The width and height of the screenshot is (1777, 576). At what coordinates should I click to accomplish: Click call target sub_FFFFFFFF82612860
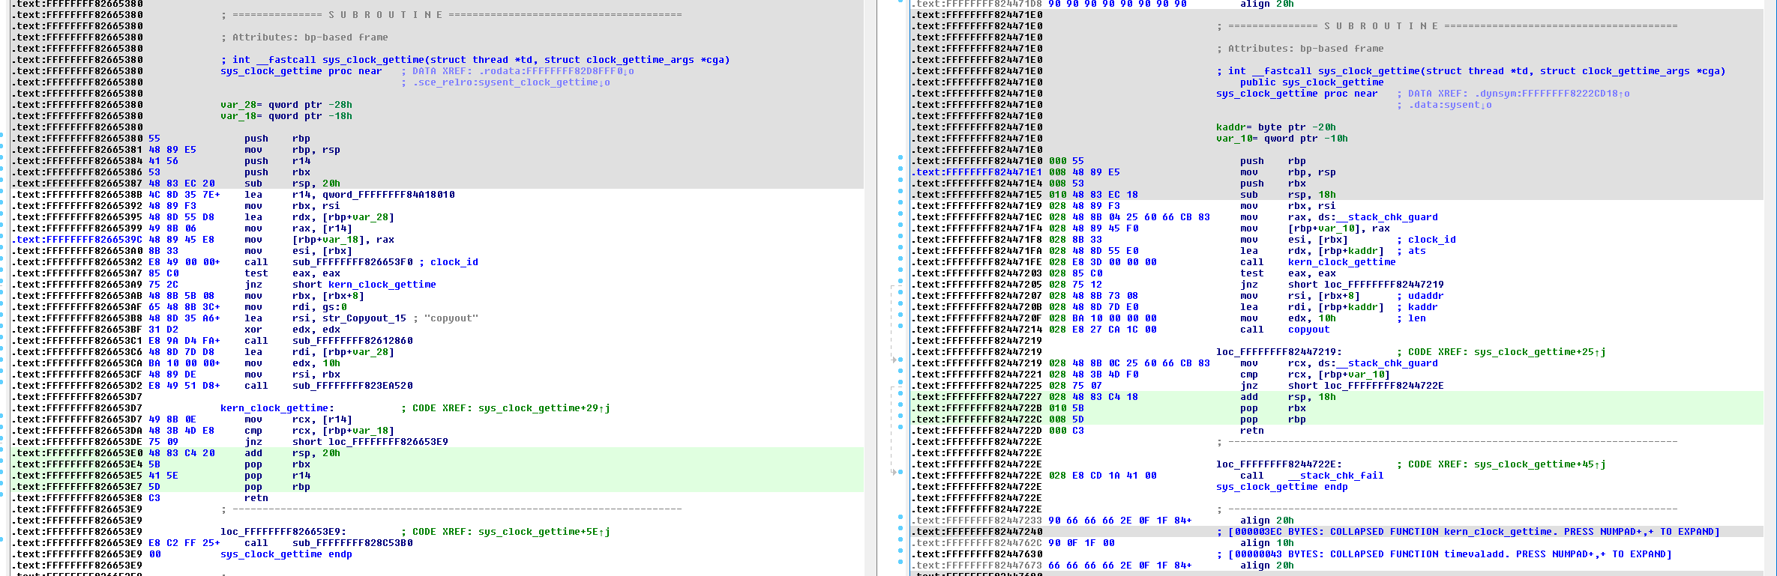point(352,341)
